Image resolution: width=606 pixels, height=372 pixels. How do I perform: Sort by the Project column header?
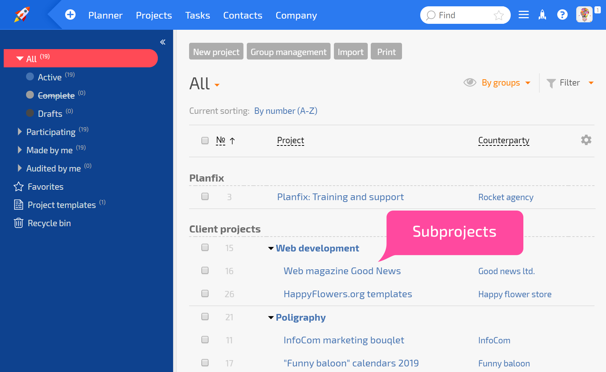point(290,140)
